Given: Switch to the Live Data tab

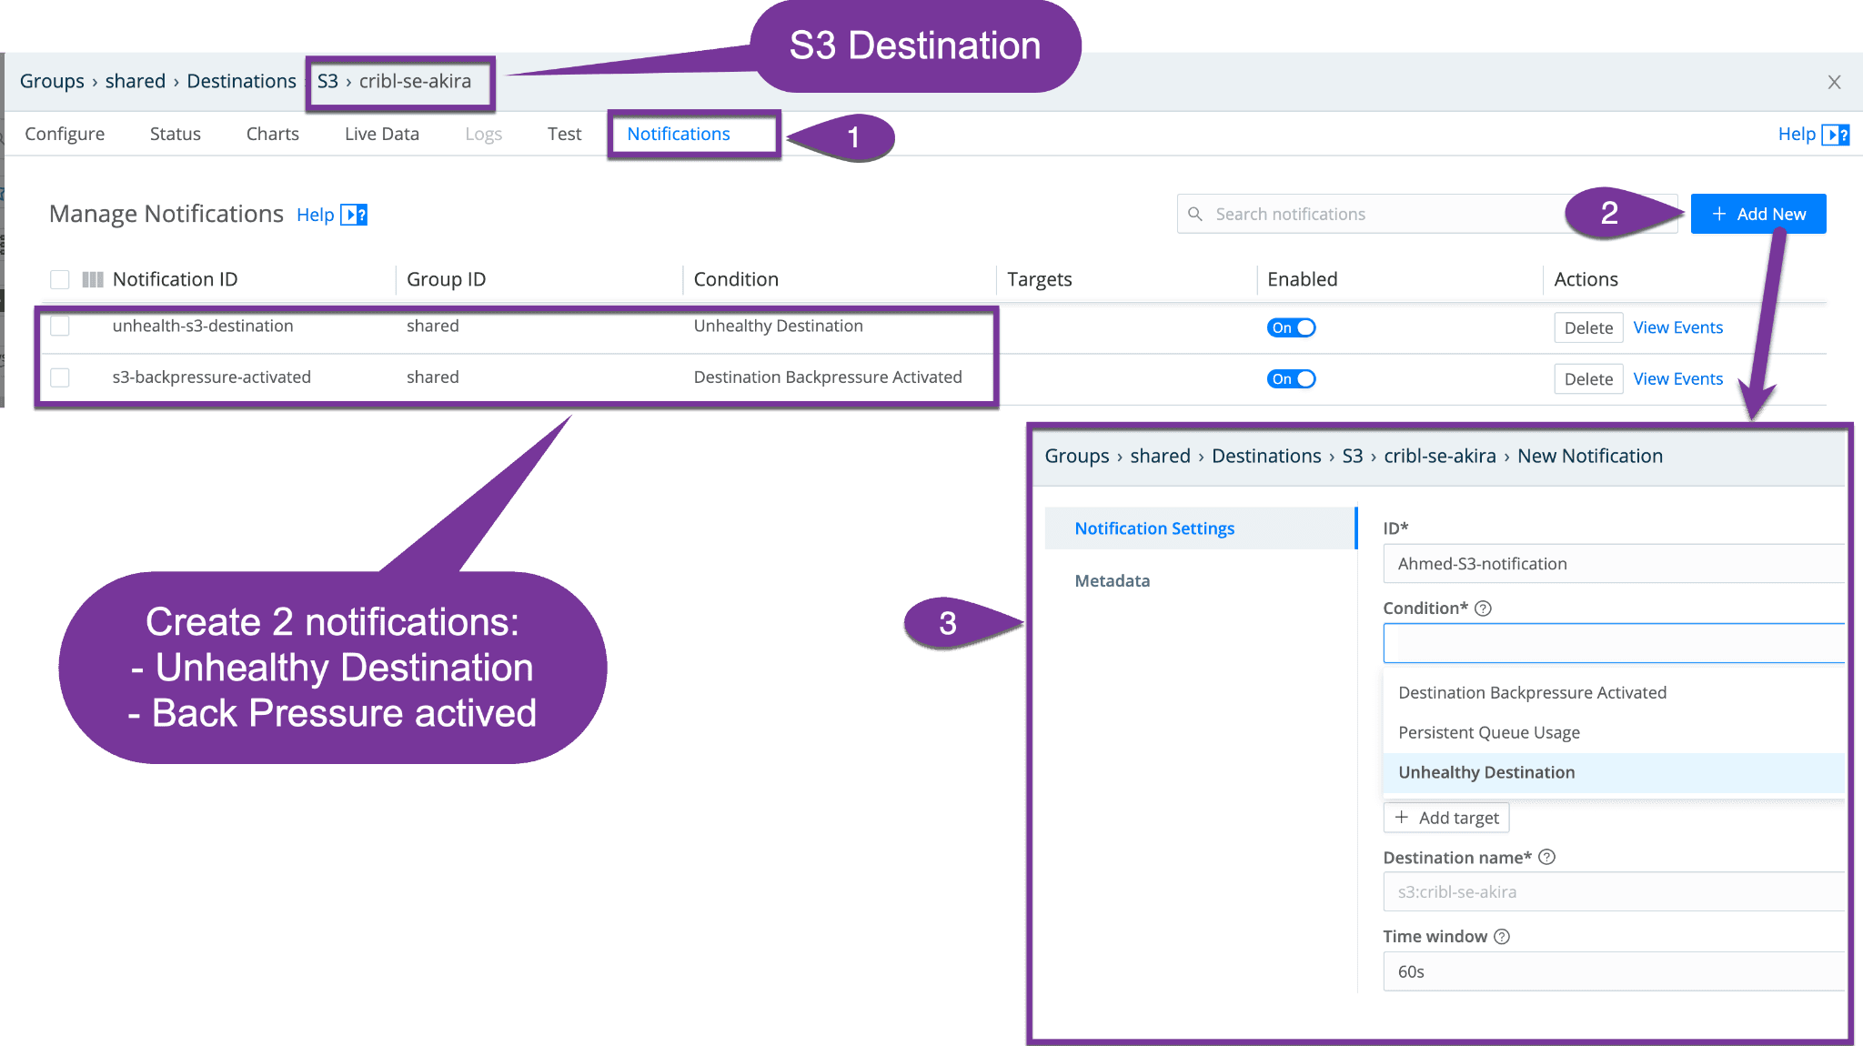Looking at the screenshot, I should (381, 134).
